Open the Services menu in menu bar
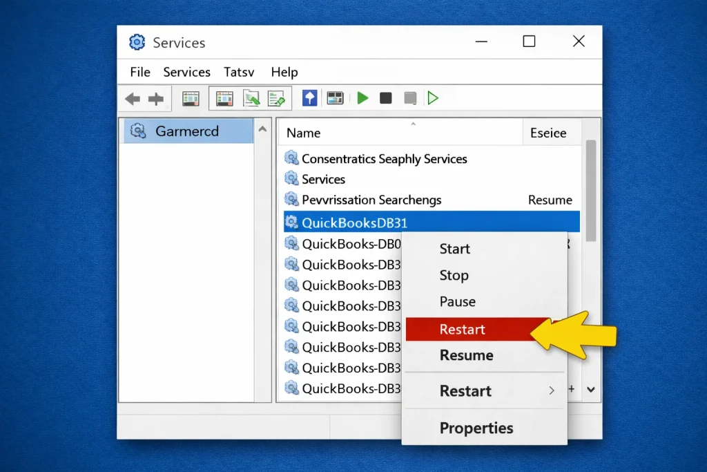The height and width of the screenshot is (472, 707). click(x=186, y=72)
